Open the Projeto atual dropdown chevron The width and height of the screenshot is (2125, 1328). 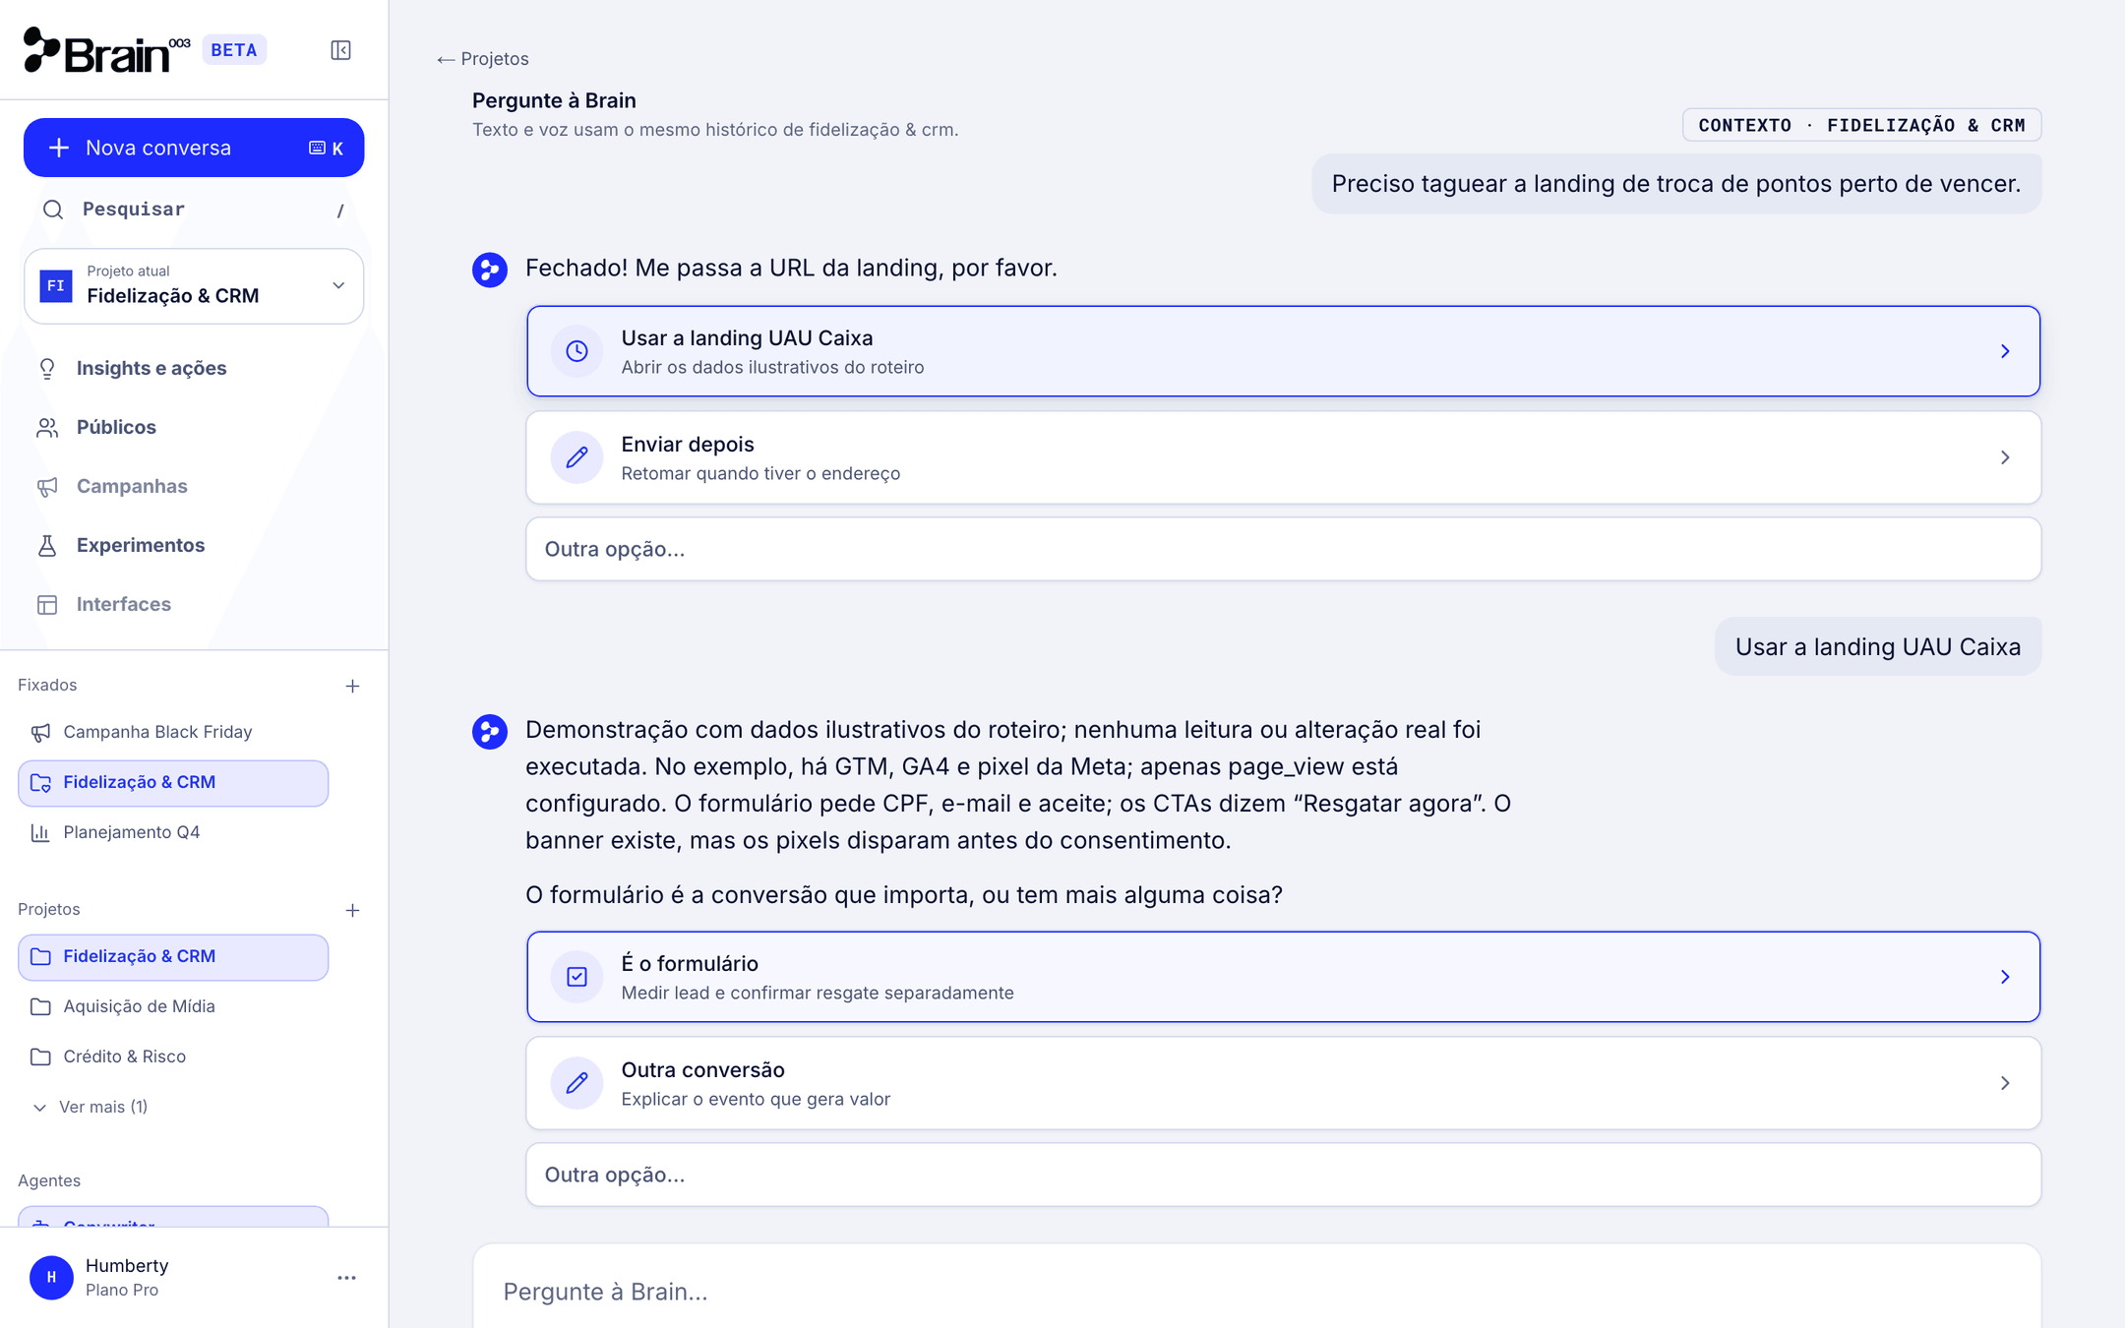(x=338, y=286)
